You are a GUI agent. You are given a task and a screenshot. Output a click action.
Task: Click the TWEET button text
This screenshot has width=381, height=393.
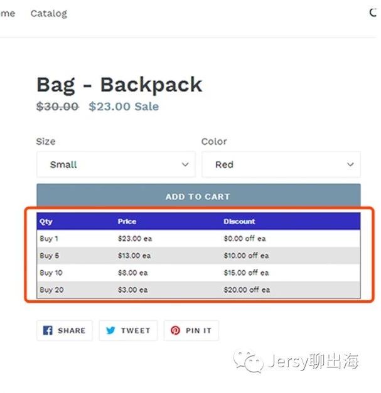click(x=136, y=330)
